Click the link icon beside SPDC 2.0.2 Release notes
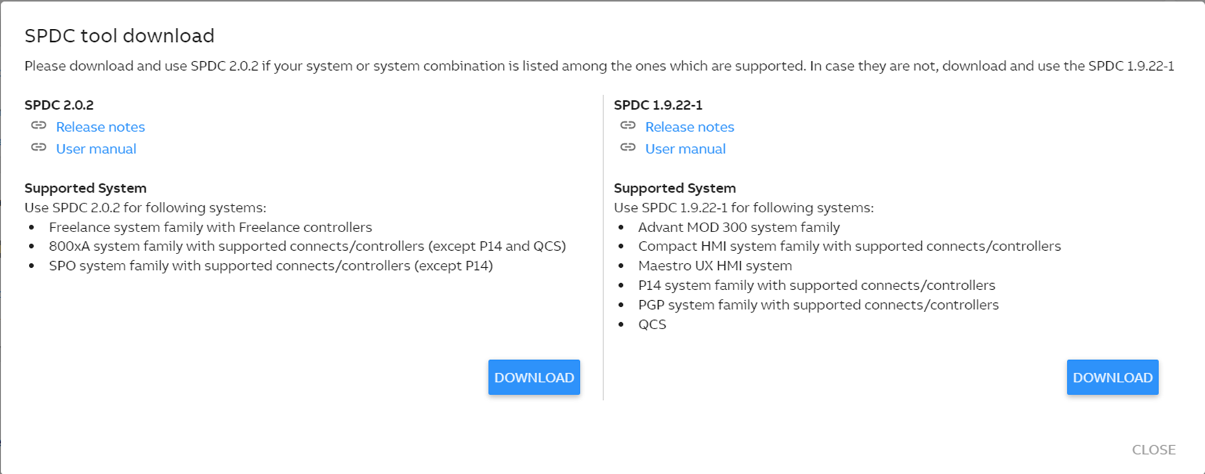The height and width of the screenshot is (474, 1205). point(39,126)
